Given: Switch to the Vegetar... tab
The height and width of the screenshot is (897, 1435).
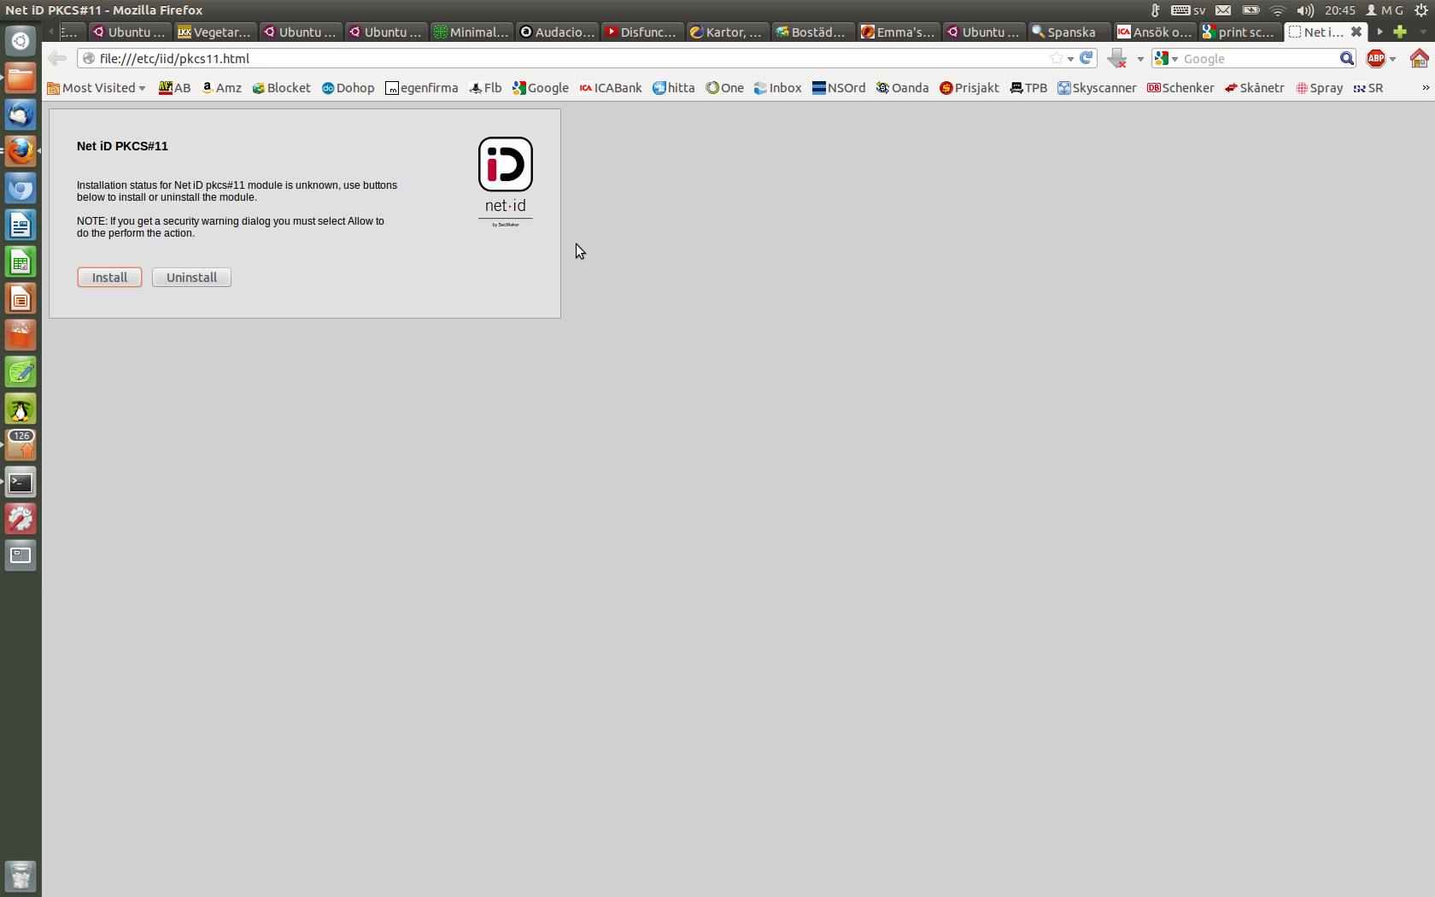Looking at the screenshot, I should [215, 32].
